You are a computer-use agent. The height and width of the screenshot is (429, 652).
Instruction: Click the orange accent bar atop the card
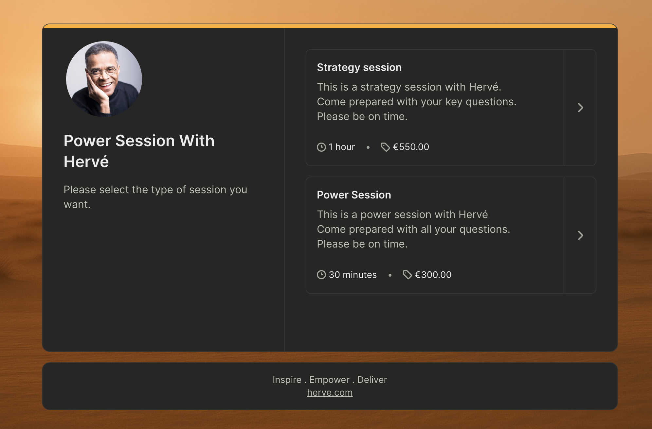coord(330,26)
